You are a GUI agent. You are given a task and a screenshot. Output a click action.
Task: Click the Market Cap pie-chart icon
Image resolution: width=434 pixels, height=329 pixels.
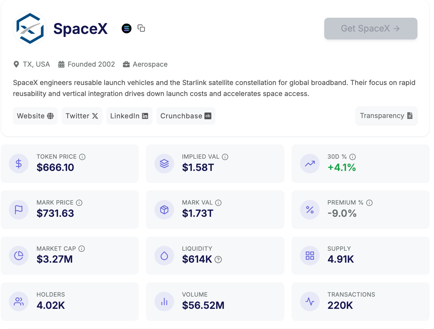pyautogui.click(x=19, y=256)
